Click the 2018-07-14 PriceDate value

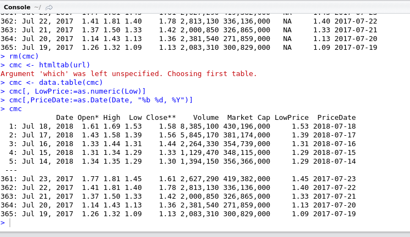336,161
